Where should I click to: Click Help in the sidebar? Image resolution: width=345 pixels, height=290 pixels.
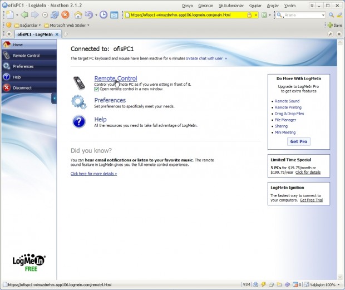click(x=29, y=77)
